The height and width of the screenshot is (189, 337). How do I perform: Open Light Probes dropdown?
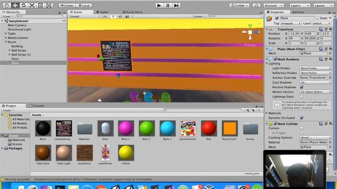pos(315,68)
